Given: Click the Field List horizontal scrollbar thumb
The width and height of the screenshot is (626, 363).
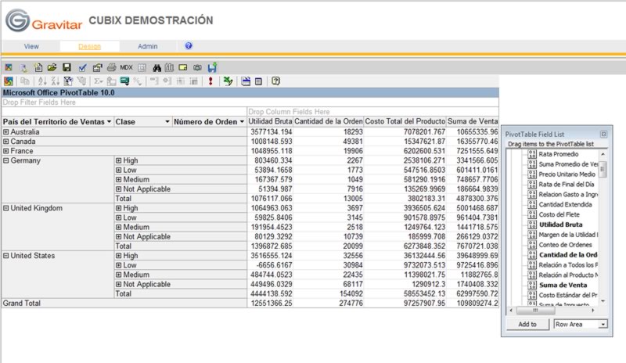Looking at the screenshot, I should 536,311.
